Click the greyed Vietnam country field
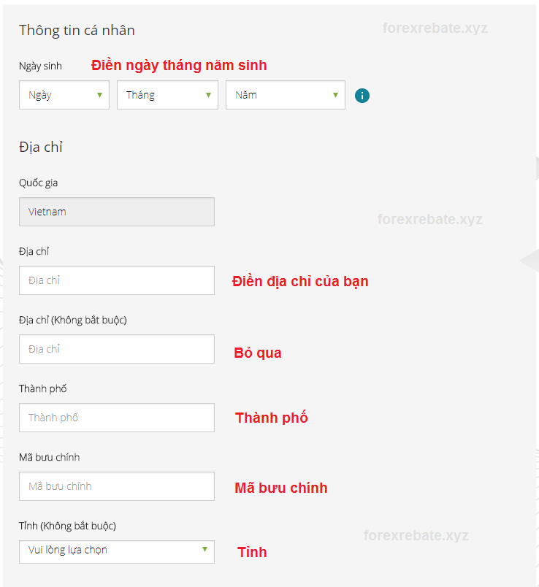The image size is (539, 587). click(117, 212)
